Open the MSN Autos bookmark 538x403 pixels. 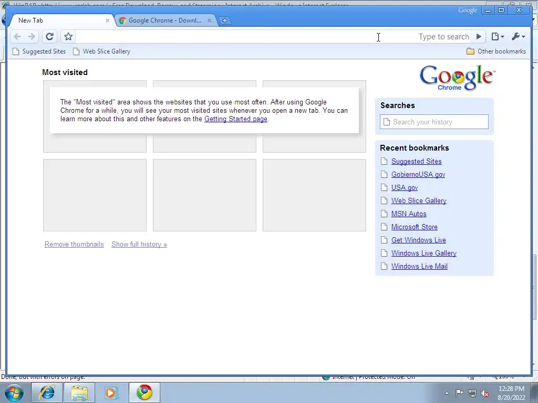pos(409,214)
